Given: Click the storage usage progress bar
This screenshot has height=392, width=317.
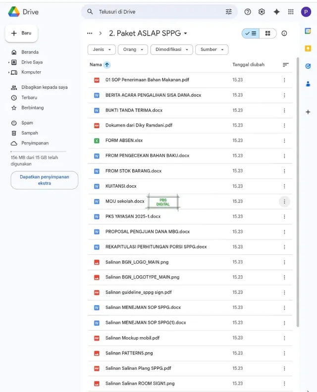Looking at the screenshot, I should tap(38, 151).
